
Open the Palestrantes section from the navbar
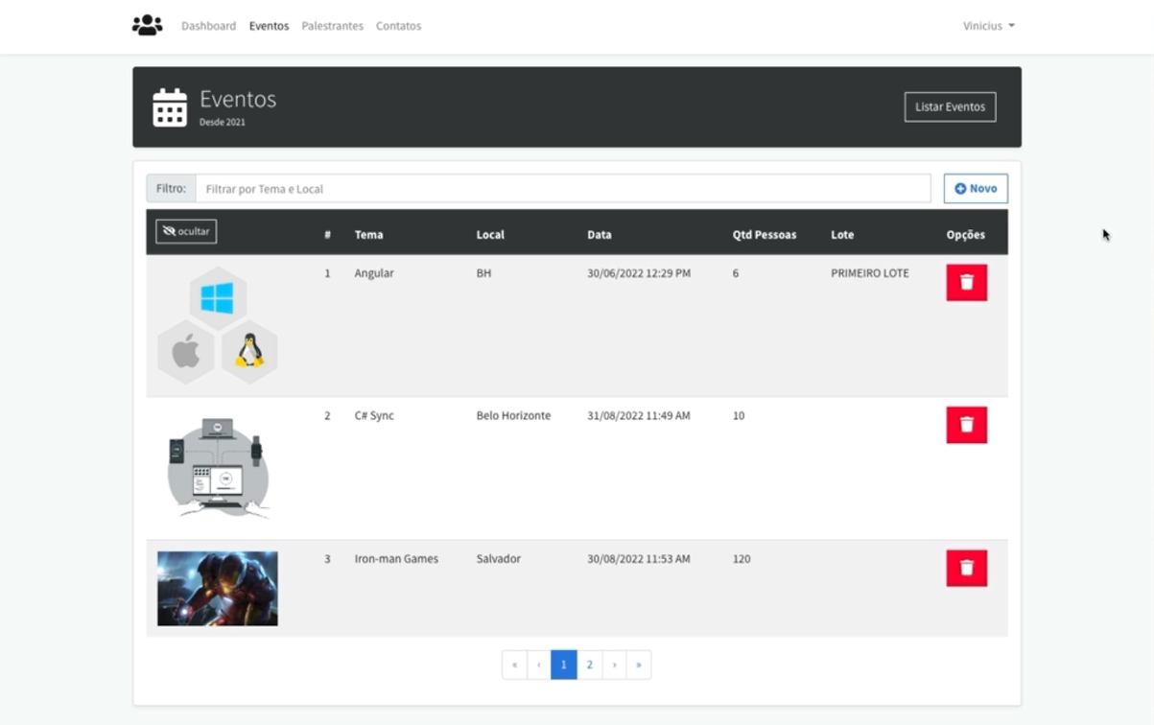tap(332, 26)
